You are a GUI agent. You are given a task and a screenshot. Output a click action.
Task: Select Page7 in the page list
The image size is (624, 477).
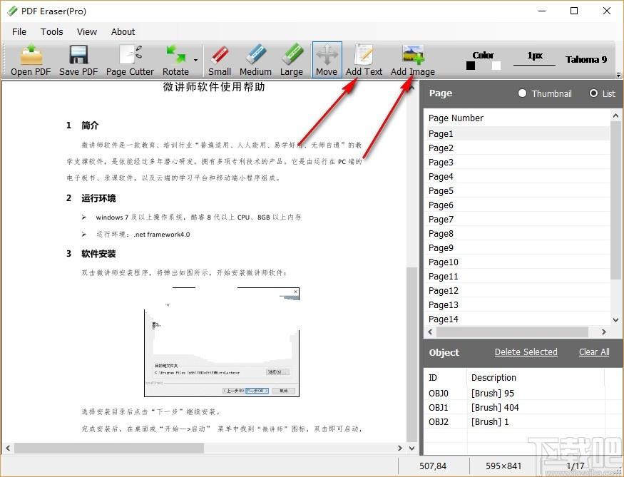pos(518,220)
